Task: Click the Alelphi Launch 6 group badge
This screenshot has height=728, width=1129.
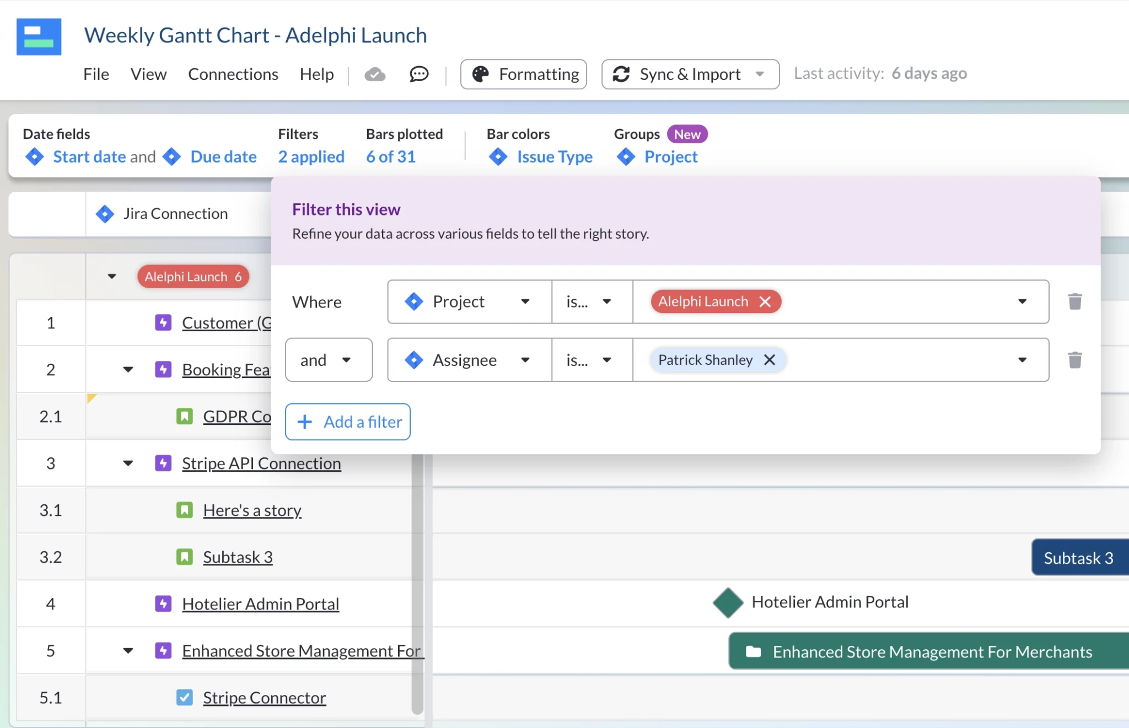Action: pyautogui.click(x=193, y=276)
